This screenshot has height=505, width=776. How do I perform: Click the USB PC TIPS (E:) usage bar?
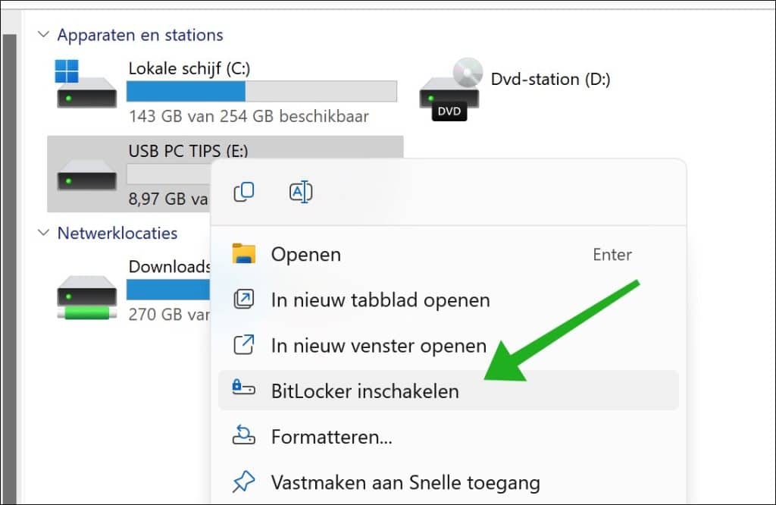pos(168,174)
